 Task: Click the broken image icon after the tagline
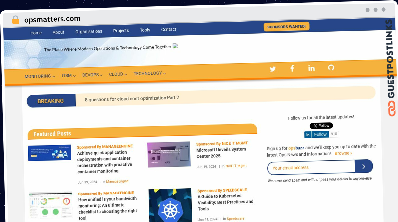point(175,46)
